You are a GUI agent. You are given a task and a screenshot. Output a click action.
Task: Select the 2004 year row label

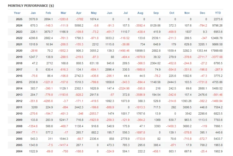tap(19, 151)
